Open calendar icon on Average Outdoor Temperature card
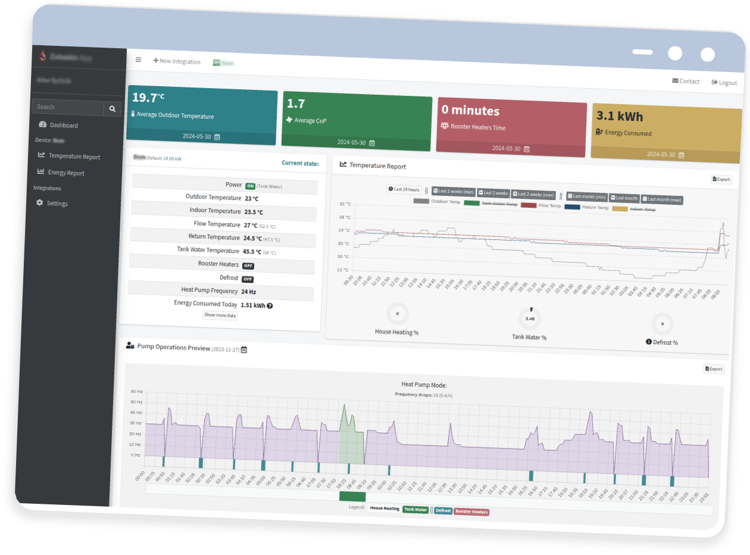750x555 pixels. coord(217,137)
